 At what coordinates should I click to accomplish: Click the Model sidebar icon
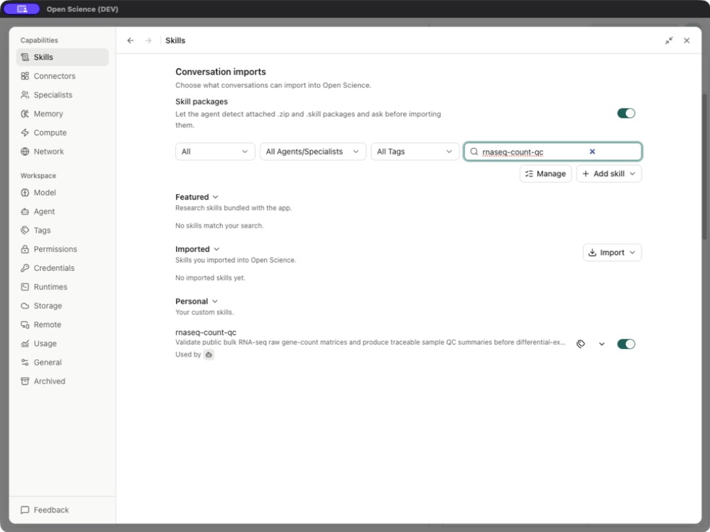[x=25, y=193]
